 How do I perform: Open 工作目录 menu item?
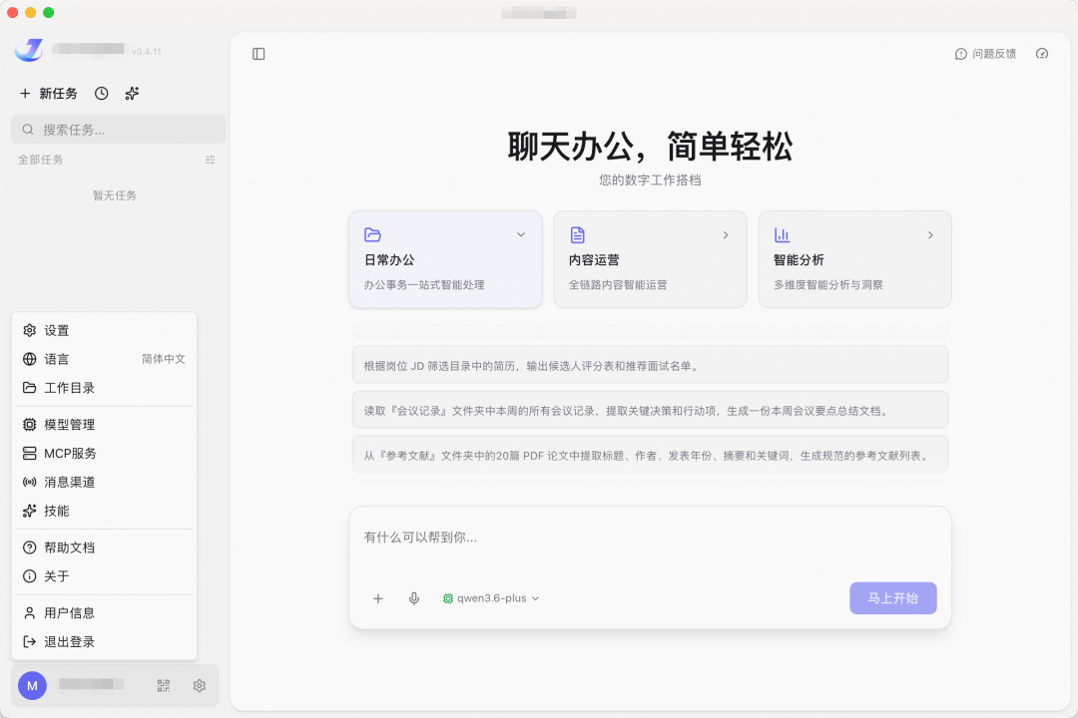pyautogui.click(x=105, y=388)
